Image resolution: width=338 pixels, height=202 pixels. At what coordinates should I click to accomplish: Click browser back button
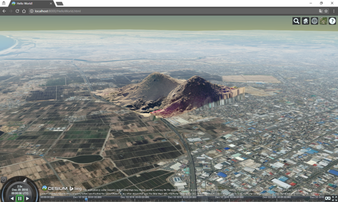coord(4,11)
